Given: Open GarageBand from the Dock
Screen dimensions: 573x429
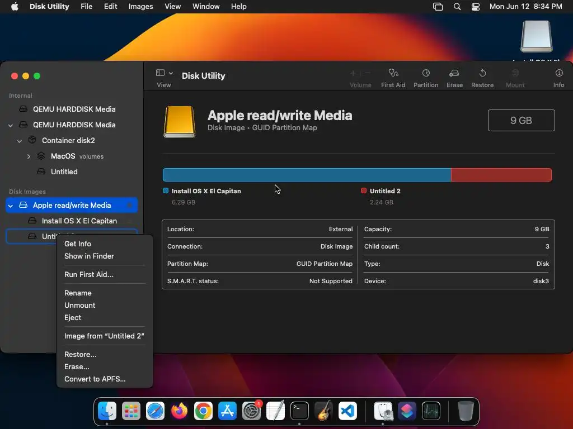Looking at the screenshot, I should pos(323,411).
